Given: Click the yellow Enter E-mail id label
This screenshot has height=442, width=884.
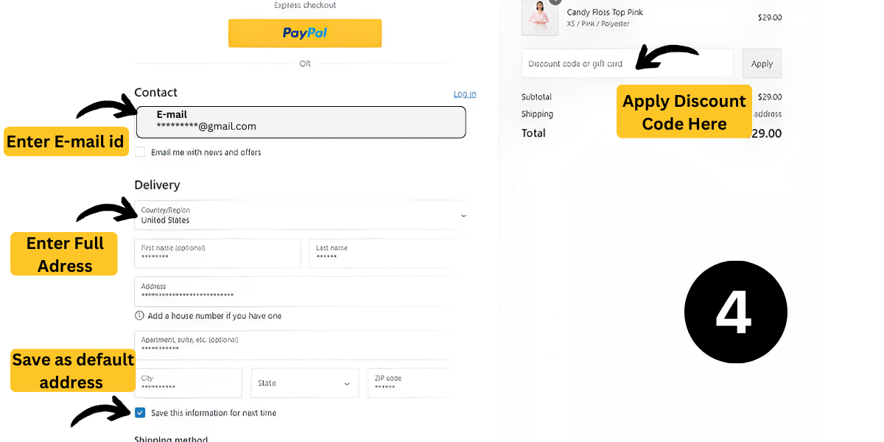Looking at the screenshot, I should (x=65, y=142).
